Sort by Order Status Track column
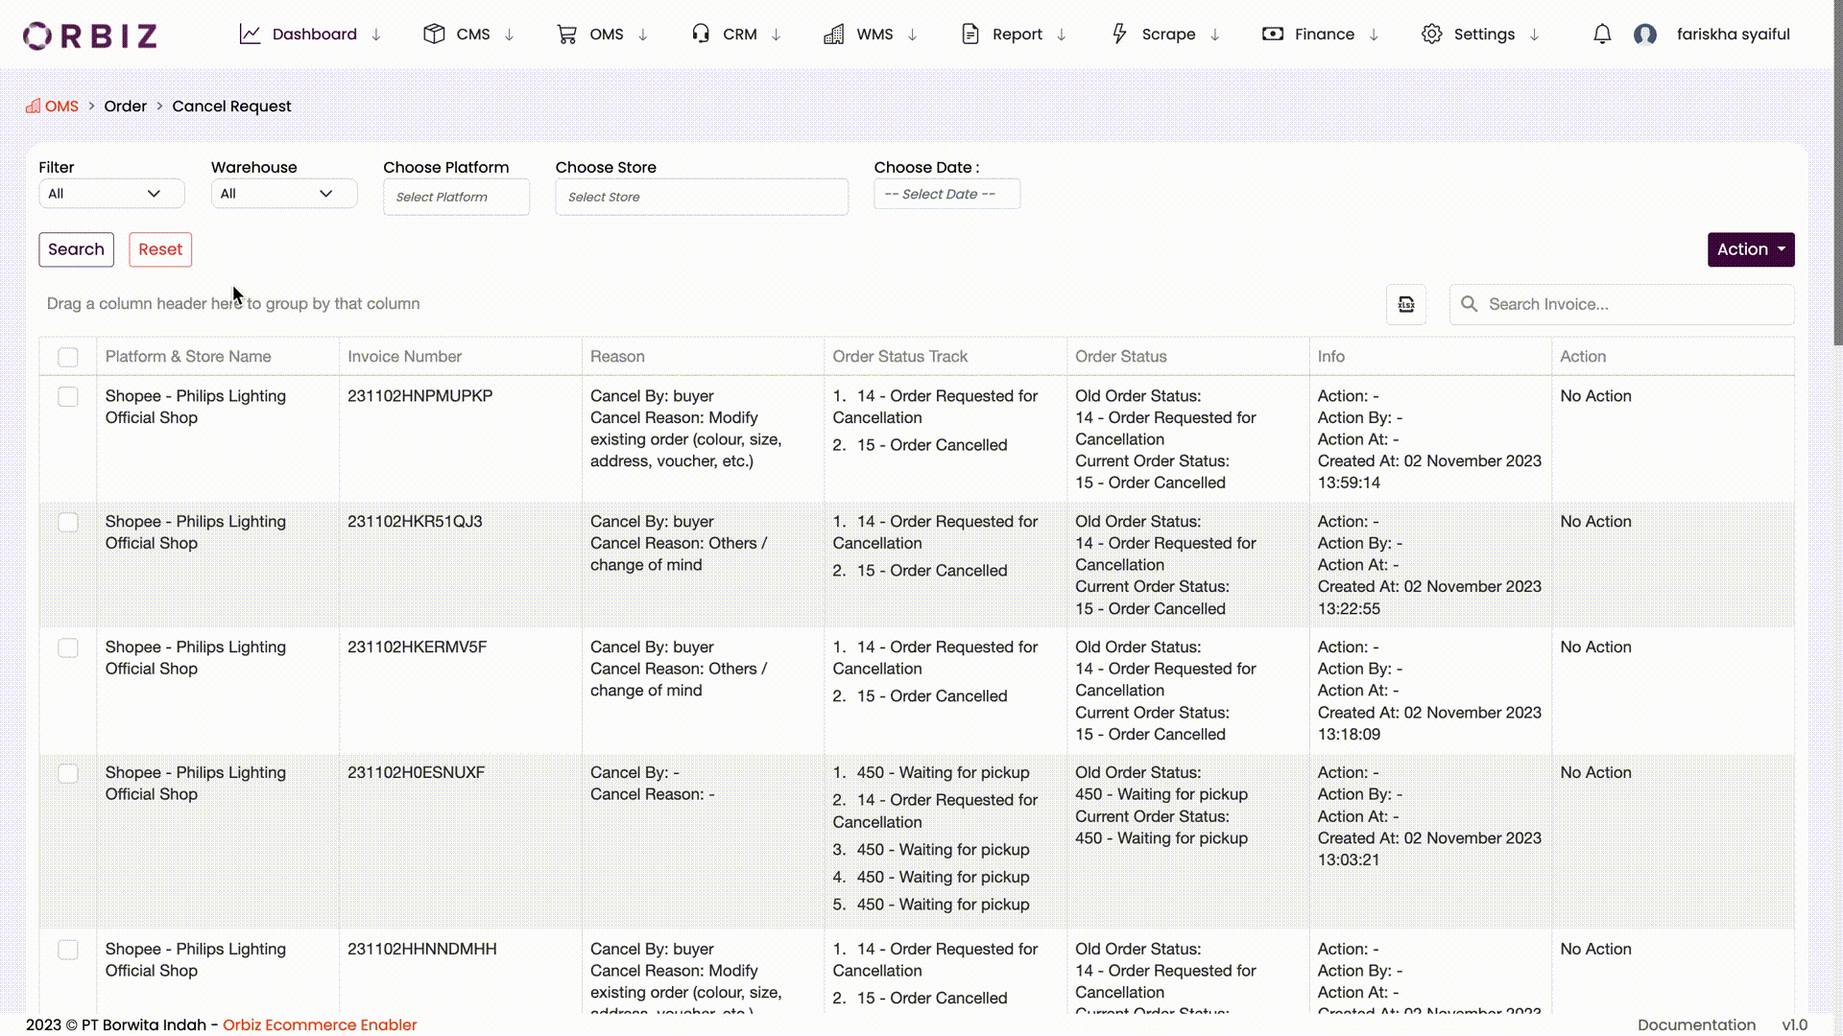 (x=900, y=357)
